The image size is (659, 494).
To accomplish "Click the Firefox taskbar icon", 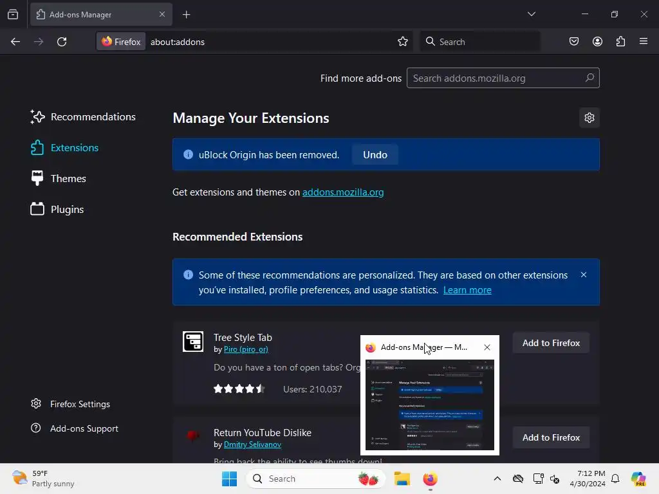I will point(430,479).
